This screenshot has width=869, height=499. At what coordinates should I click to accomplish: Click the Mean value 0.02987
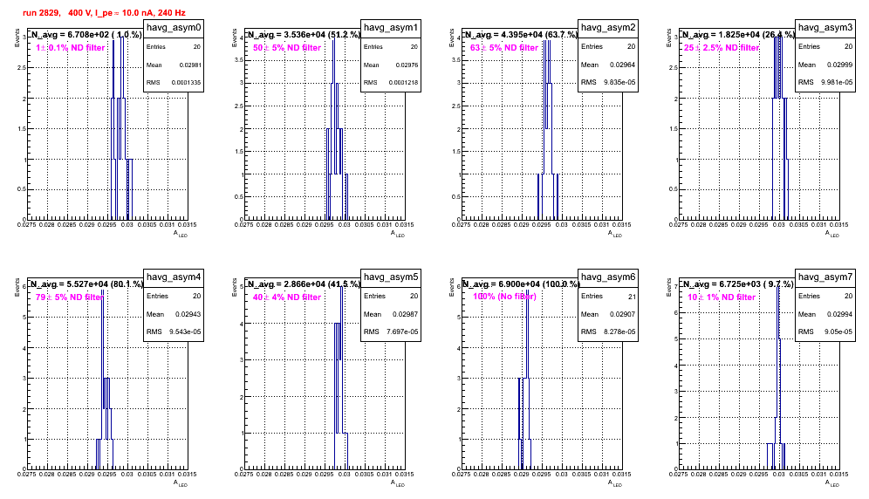point(406,314)
